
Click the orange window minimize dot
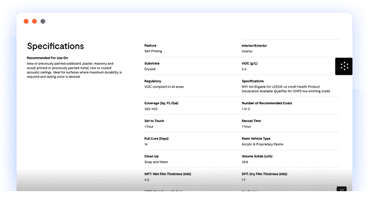tap(34, 21)
